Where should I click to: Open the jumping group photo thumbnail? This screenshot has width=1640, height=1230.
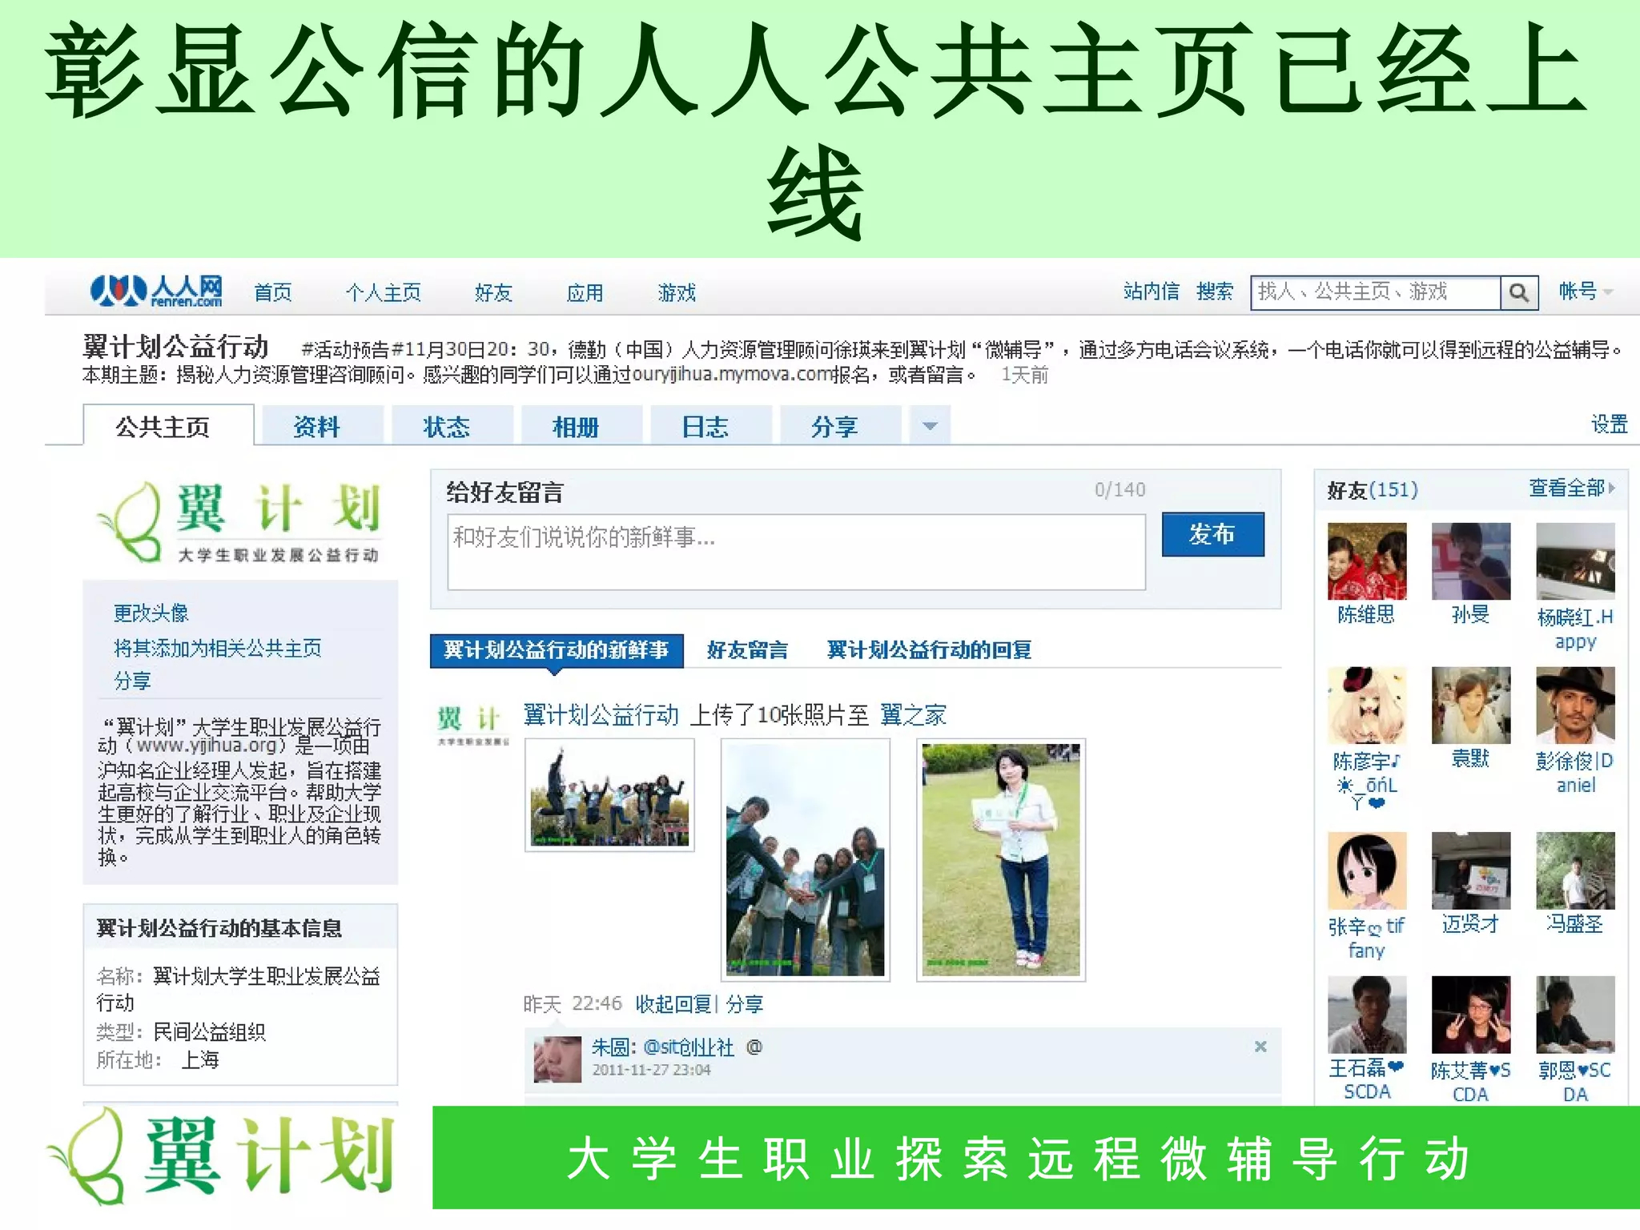tap(609, 794)
